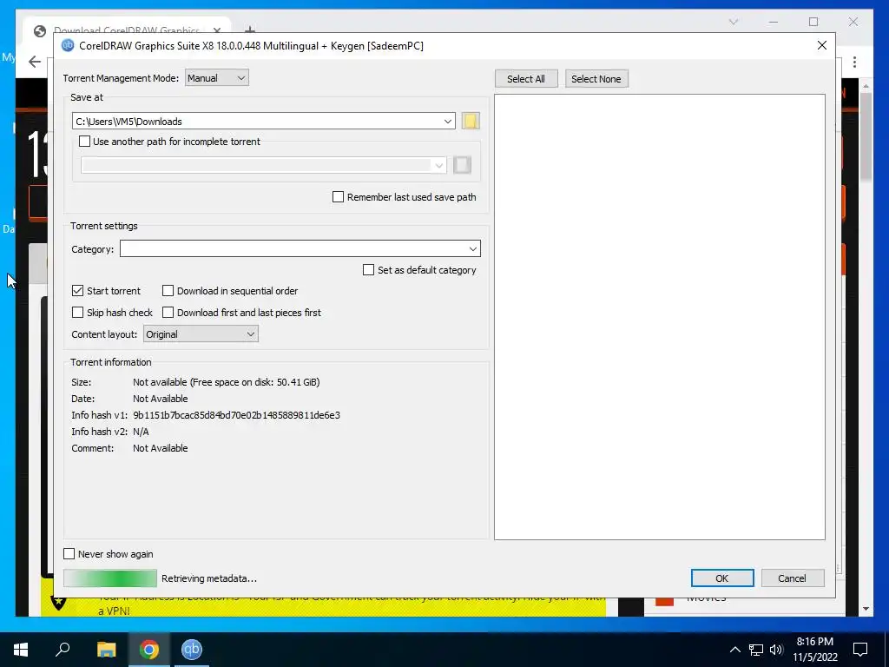The width and height of the screenshot is (889, 667).
Task: Close the add torrent dialog
Action: pyautogui.click(x=821, y=45)
